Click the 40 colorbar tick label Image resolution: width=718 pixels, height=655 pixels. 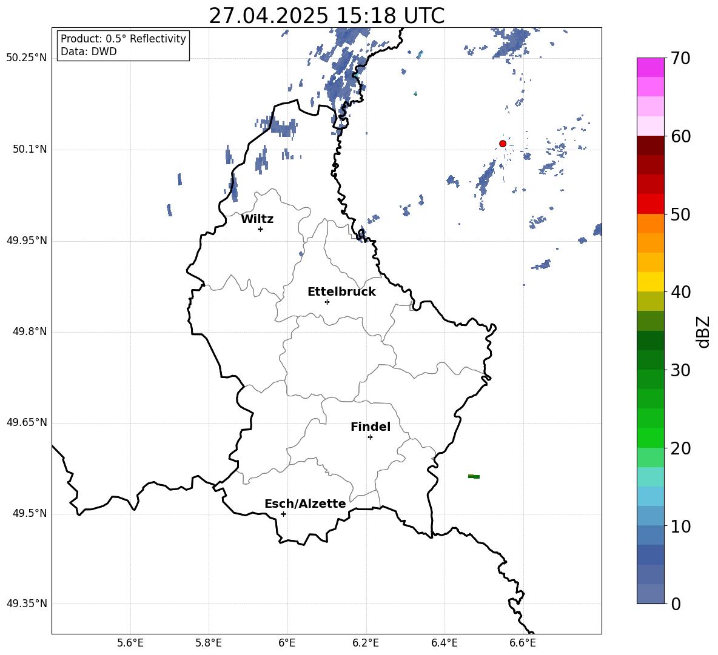(680, 292)
